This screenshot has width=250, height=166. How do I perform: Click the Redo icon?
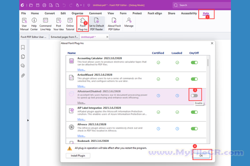tap(70, 5)
